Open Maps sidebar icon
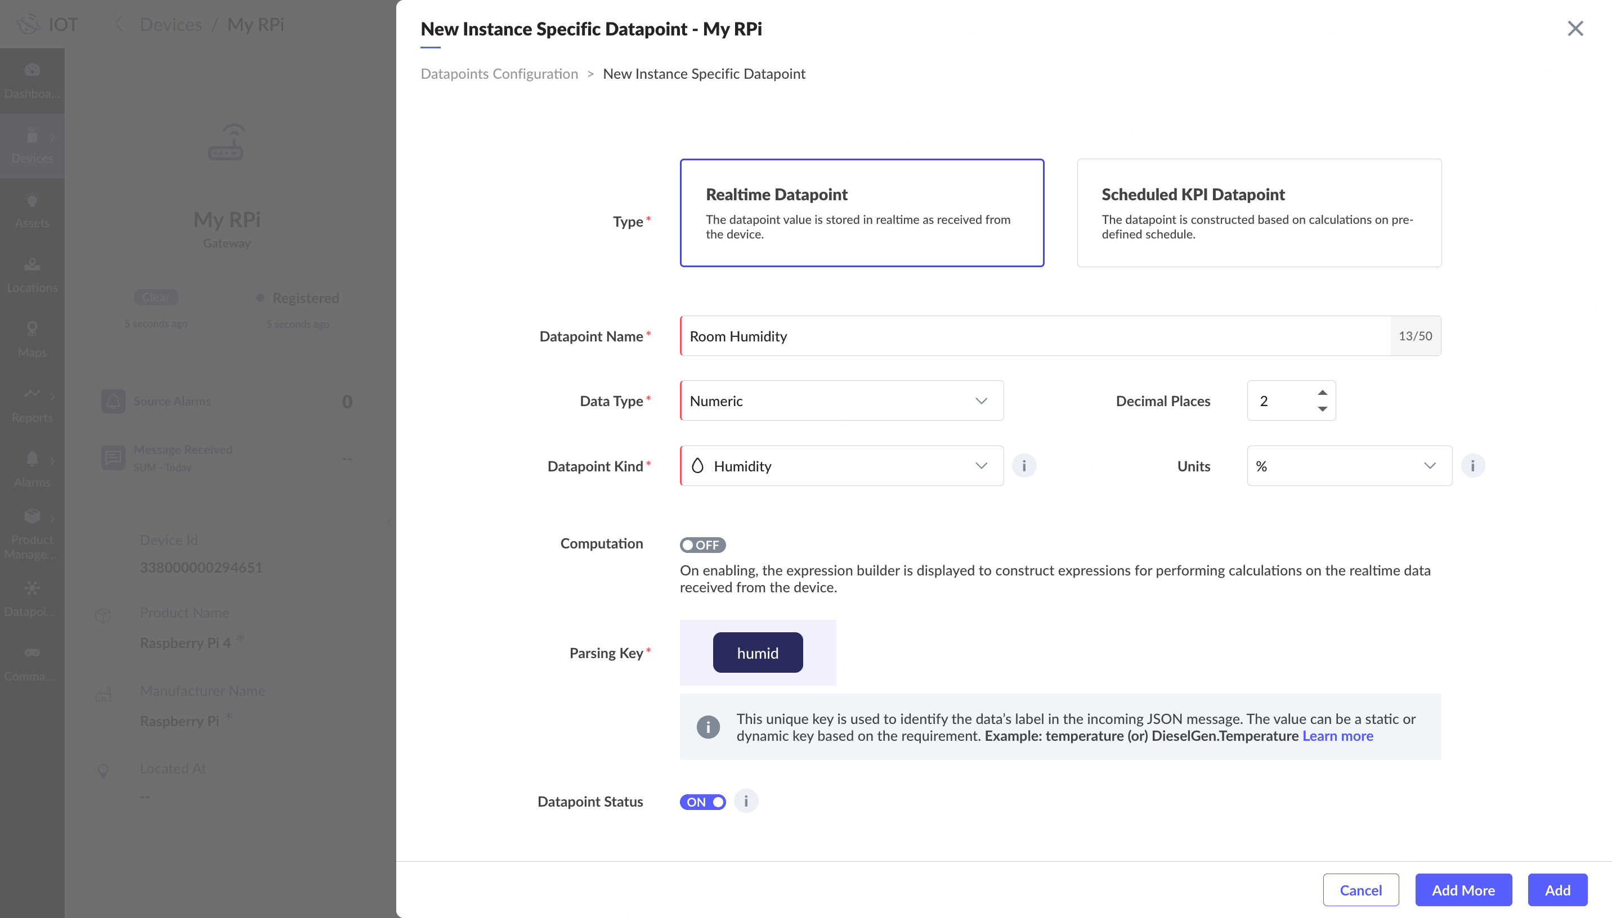1612x918 pixels. (32, 339)
